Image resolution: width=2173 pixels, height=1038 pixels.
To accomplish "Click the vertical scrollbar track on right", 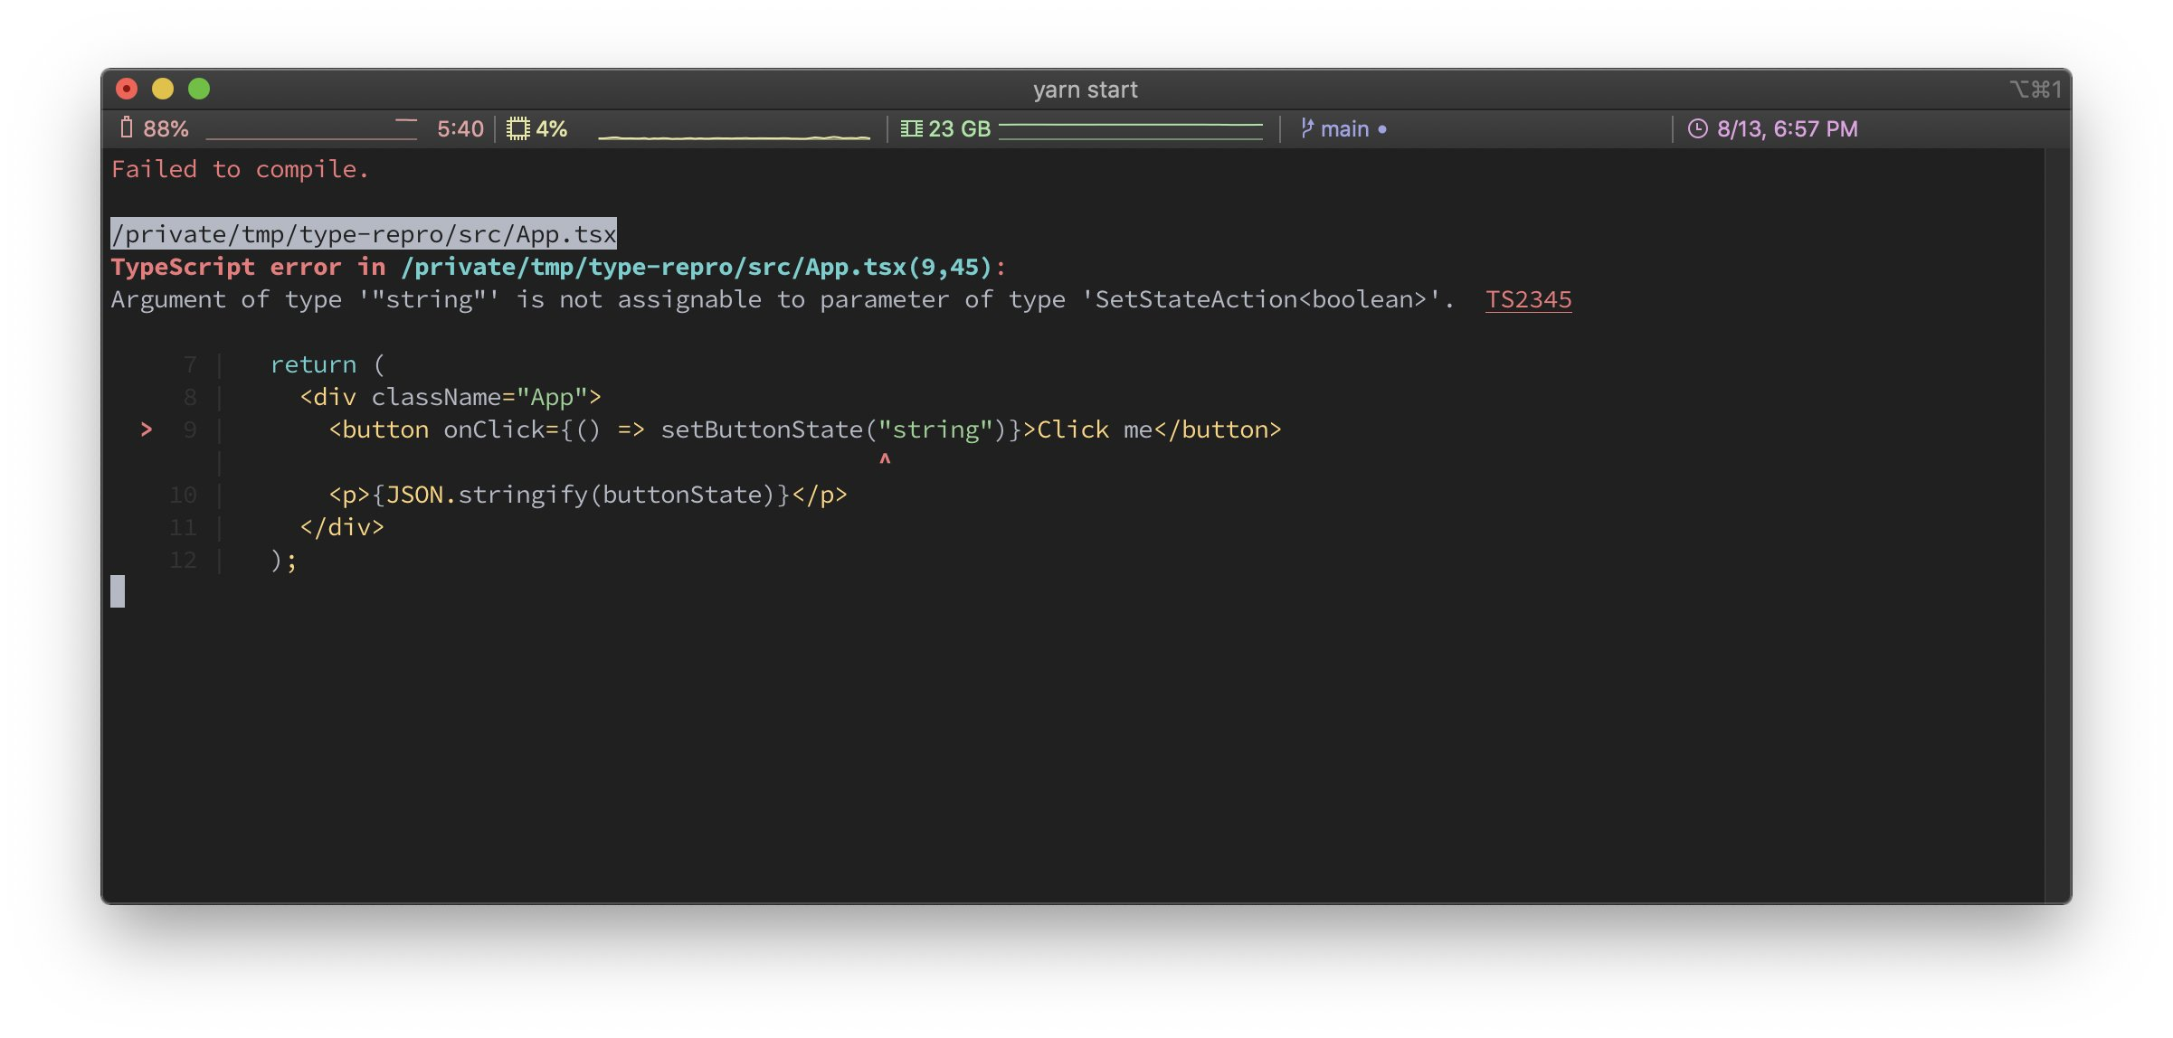I will point(2056,524).
